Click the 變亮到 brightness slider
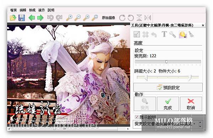The height and width of the screenshot is (138, 213). (x=168, y=62)
